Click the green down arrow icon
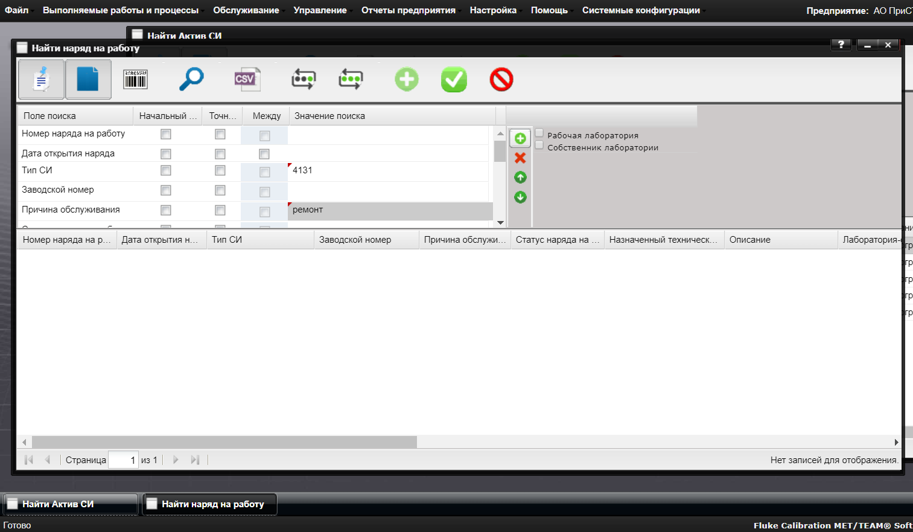This screenshot has width=913, height=532. click(x=520, y=197)
